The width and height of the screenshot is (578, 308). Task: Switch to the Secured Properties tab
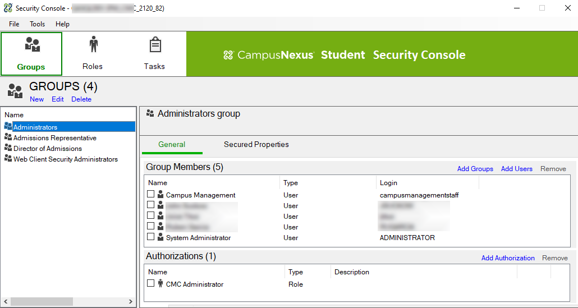click(256, 144)
